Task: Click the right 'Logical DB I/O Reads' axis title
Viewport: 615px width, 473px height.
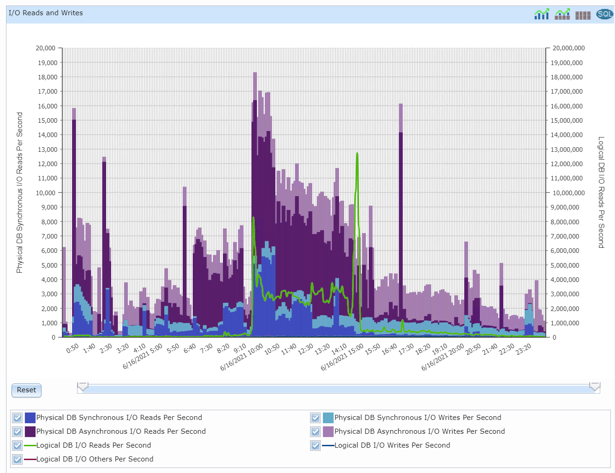Action: [601, 192]
